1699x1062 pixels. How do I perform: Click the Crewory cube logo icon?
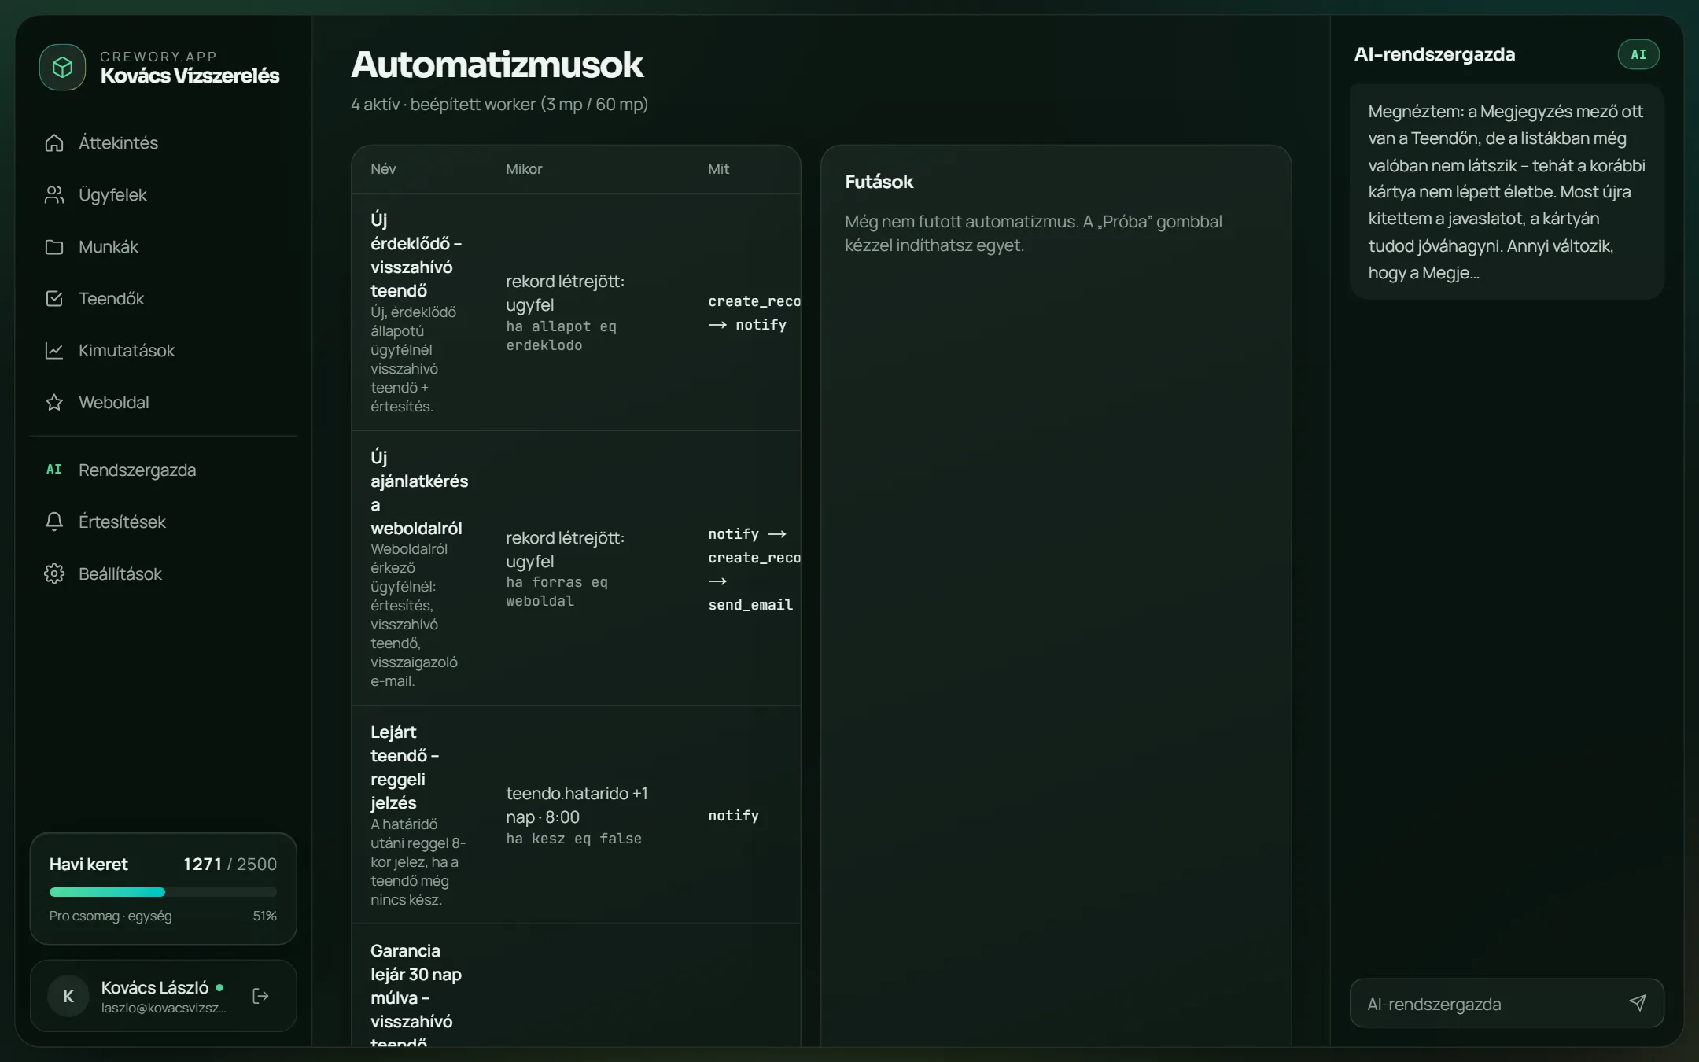[x=62, y=68]
